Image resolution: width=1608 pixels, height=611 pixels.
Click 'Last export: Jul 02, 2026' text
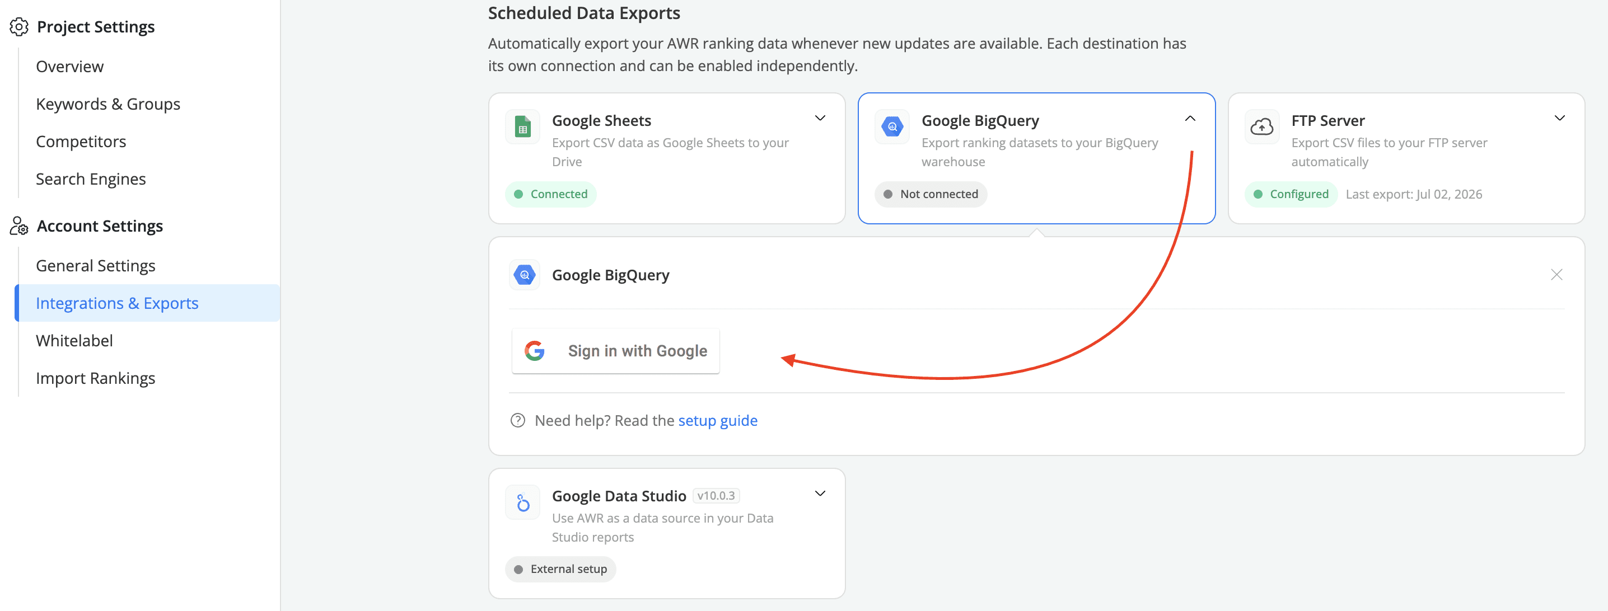click(1414, 194)
